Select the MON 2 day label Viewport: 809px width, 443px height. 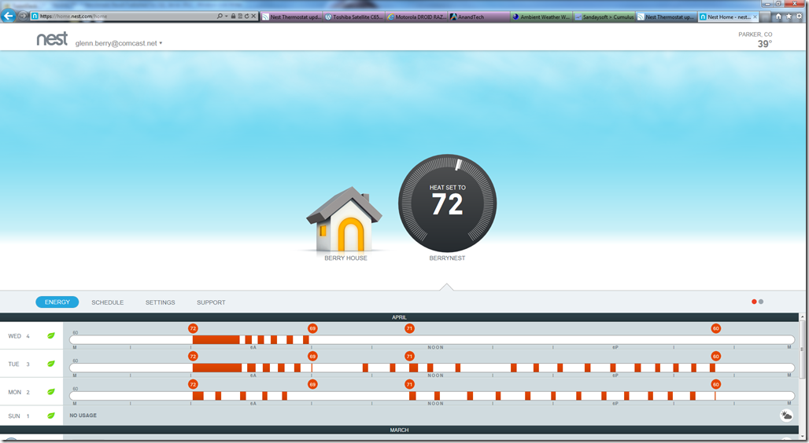[x=19, y=392]
